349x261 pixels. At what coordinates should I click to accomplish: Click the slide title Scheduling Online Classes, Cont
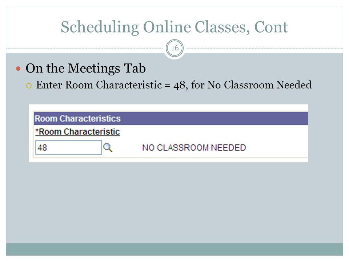click(x=174, y=27)
